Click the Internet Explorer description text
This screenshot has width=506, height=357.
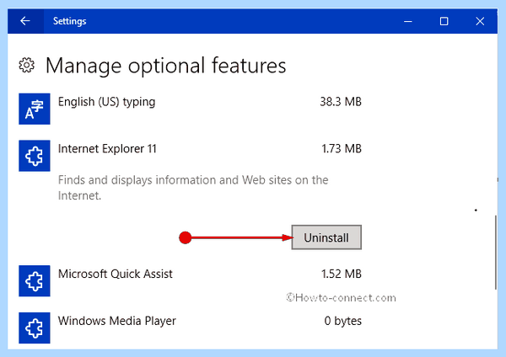pyautogui.click(x=193, y=188)
